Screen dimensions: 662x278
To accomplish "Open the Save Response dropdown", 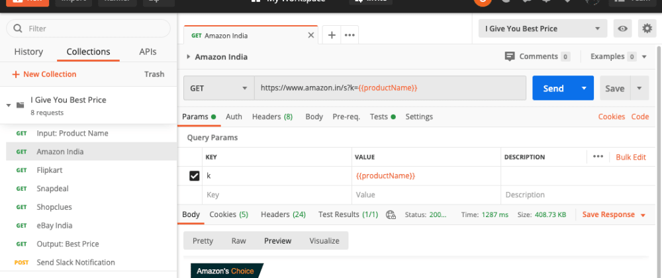I will (x=643, y=215).
